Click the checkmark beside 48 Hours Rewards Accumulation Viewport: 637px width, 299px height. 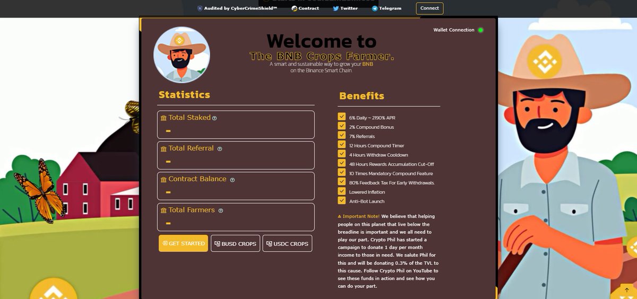pyautogui.click(x=342, y=163)
